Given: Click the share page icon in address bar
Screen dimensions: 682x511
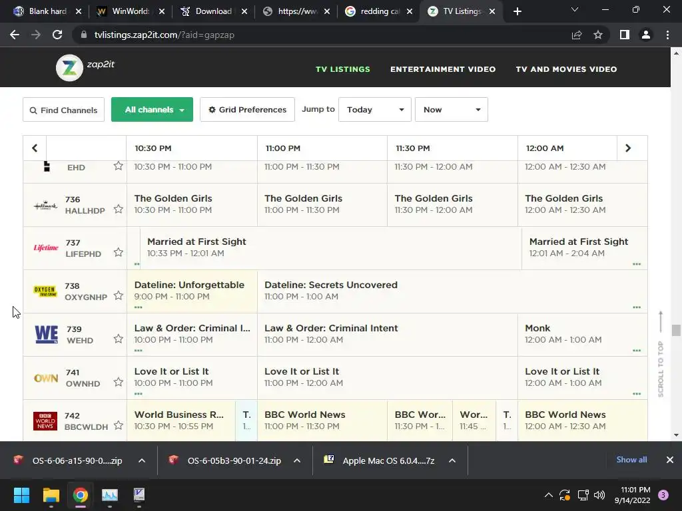Looking at the screenshot, I should click(577, 35).
